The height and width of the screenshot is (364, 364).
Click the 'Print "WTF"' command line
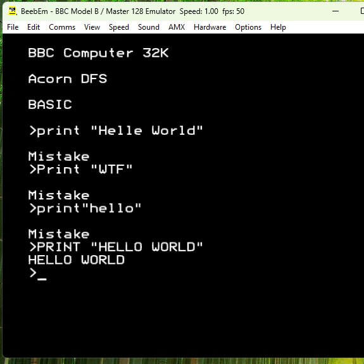[x=80, y=169]
